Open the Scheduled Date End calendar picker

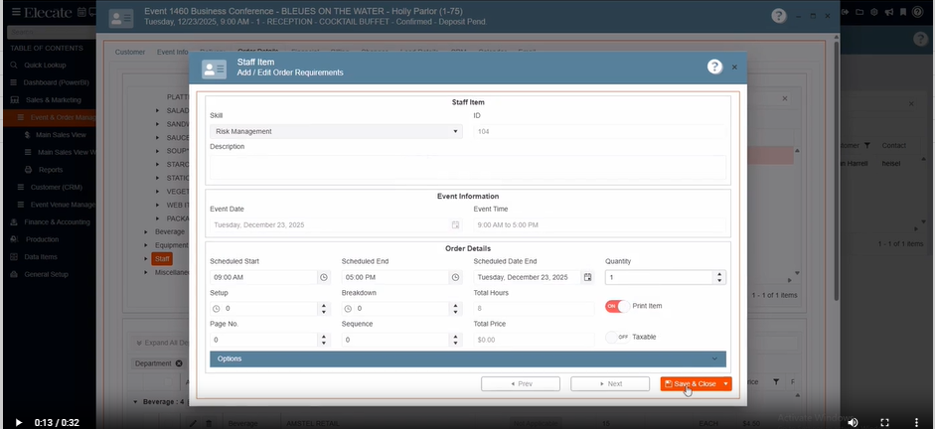(587, 277)
